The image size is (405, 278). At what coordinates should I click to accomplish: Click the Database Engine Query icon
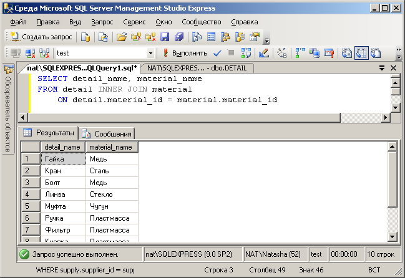(85, 37)
